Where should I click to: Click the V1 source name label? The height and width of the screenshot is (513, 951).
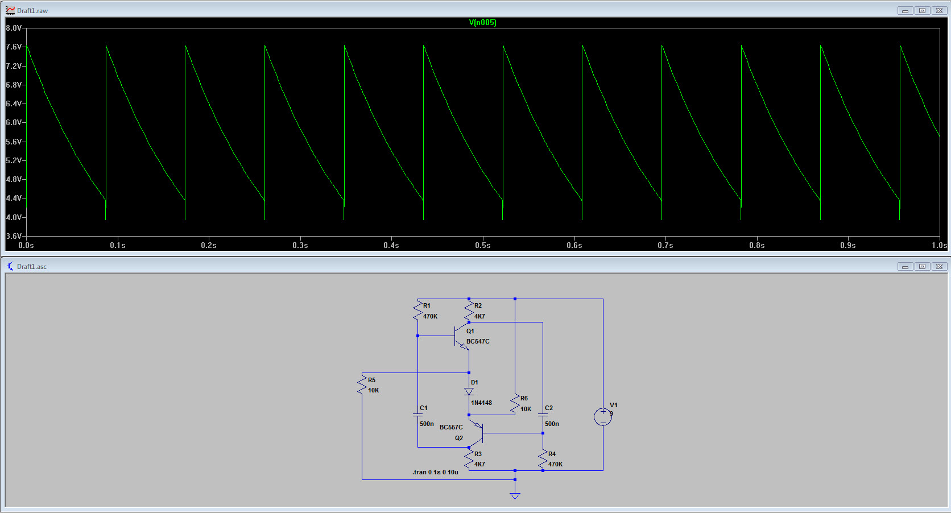[613, 405]
